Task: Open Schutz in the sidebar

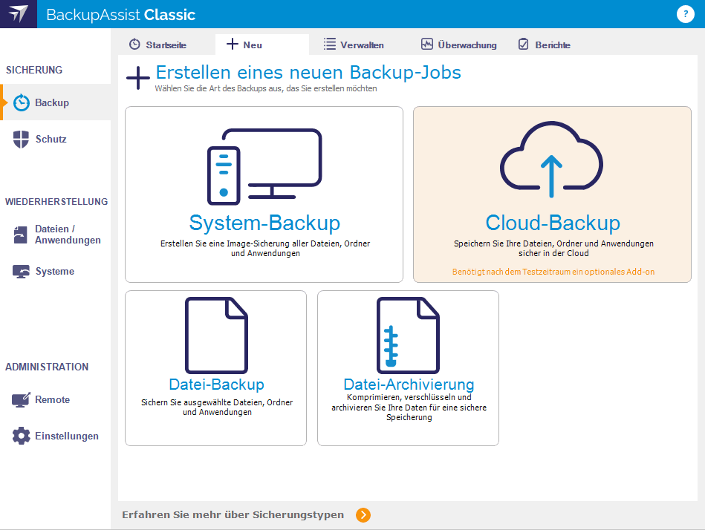Action: [x=55, y=139]
